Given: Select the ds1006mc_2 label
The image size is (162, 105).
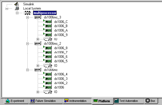Looking at the screenshot, I should pyautogui.click(x=53, y=44).
